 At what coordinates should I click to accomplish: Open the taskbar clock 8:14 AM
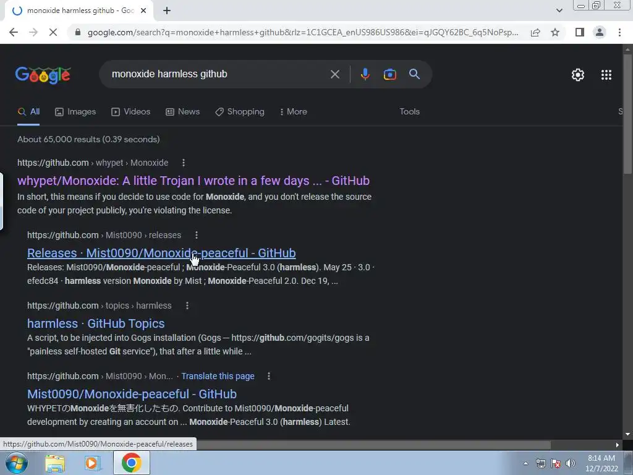click(x=601, y=463)
